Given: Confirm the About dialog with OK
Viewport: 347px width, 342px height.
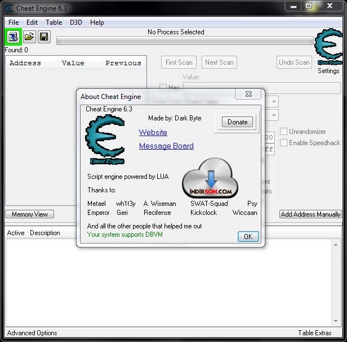Looking at the screenshot, I should [x=248, y=237].
